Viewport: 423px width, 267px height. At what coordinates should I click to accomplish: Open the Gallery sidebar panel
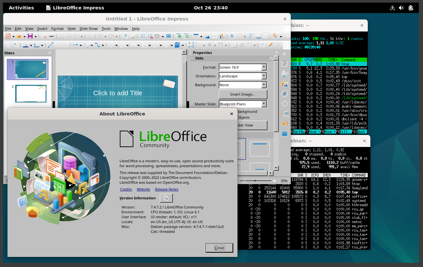[285, 84]
